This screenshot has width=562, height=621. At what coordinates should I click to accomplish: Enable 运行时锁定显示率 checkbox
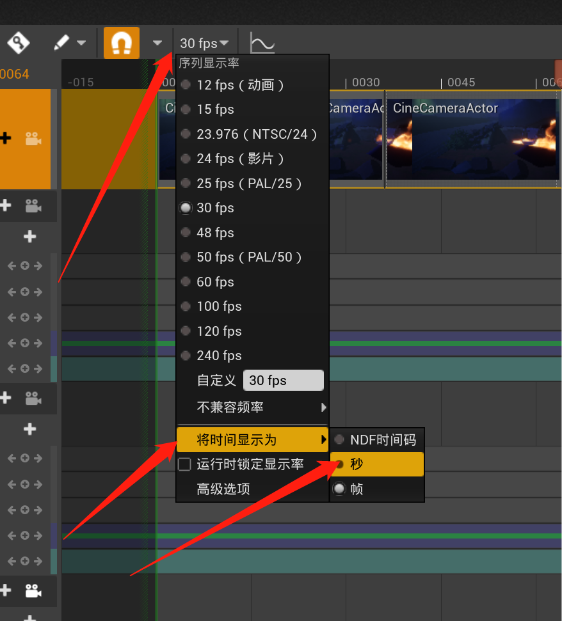184,464
